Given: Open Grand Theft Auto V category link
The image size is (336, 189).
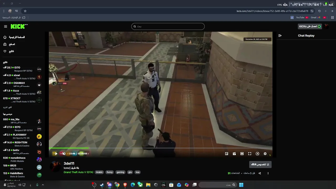Looking at the screenshot, I should tap(78, 172).
